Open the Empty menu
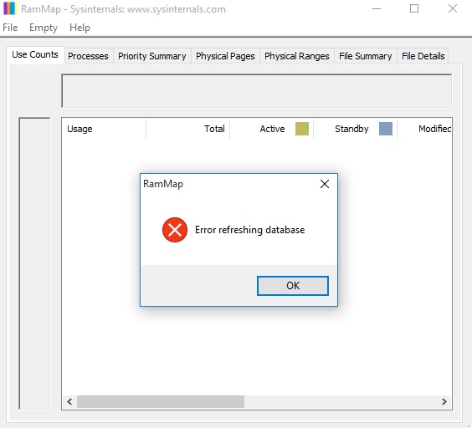This screenshot has height=428, width=472. (44, 28)
